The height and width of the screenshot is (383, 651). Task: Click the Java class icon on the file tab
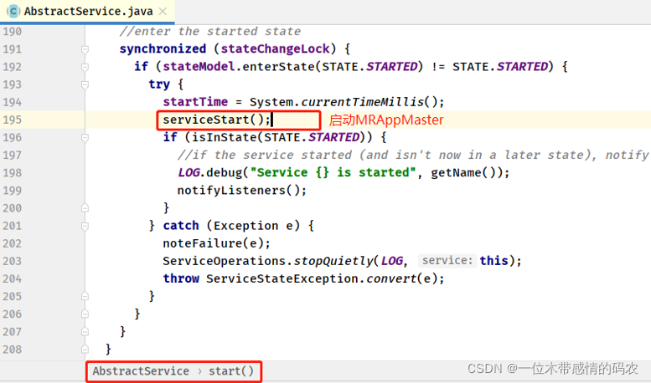coord(13,12)
